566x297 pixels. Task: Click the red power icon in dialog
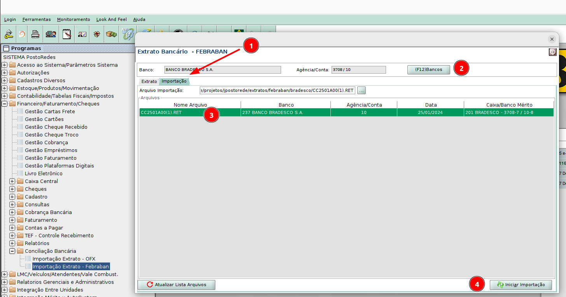tap(552, 52)
